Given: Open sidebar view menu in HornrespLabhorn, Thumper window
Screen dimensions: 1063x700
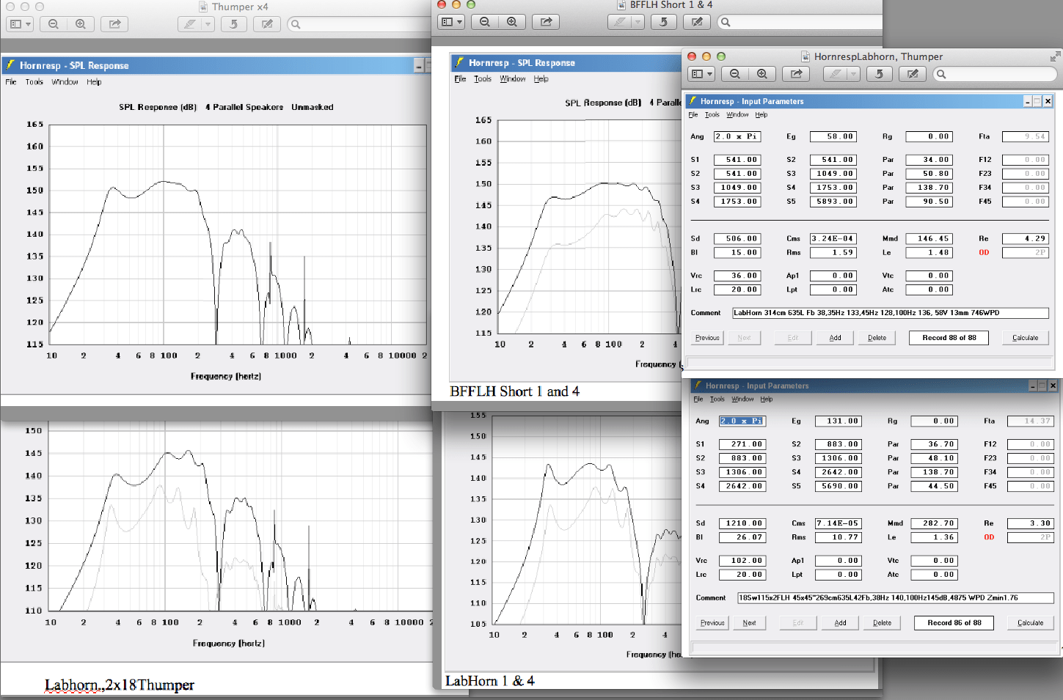Looking at the screenshot, I should tap(701, 74).
